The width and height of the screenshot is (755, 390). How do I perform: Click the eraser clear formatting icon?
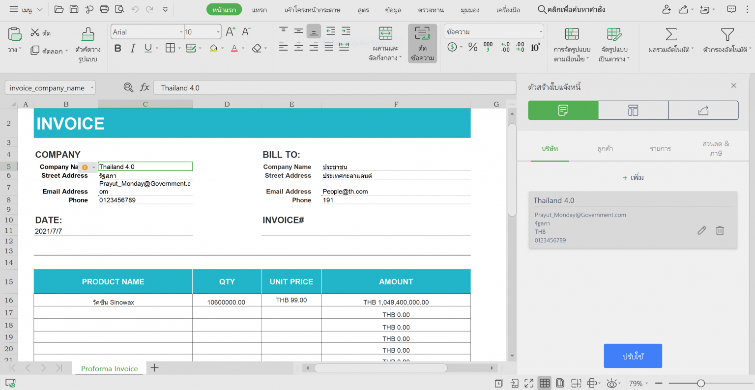[x=257, y=48]
